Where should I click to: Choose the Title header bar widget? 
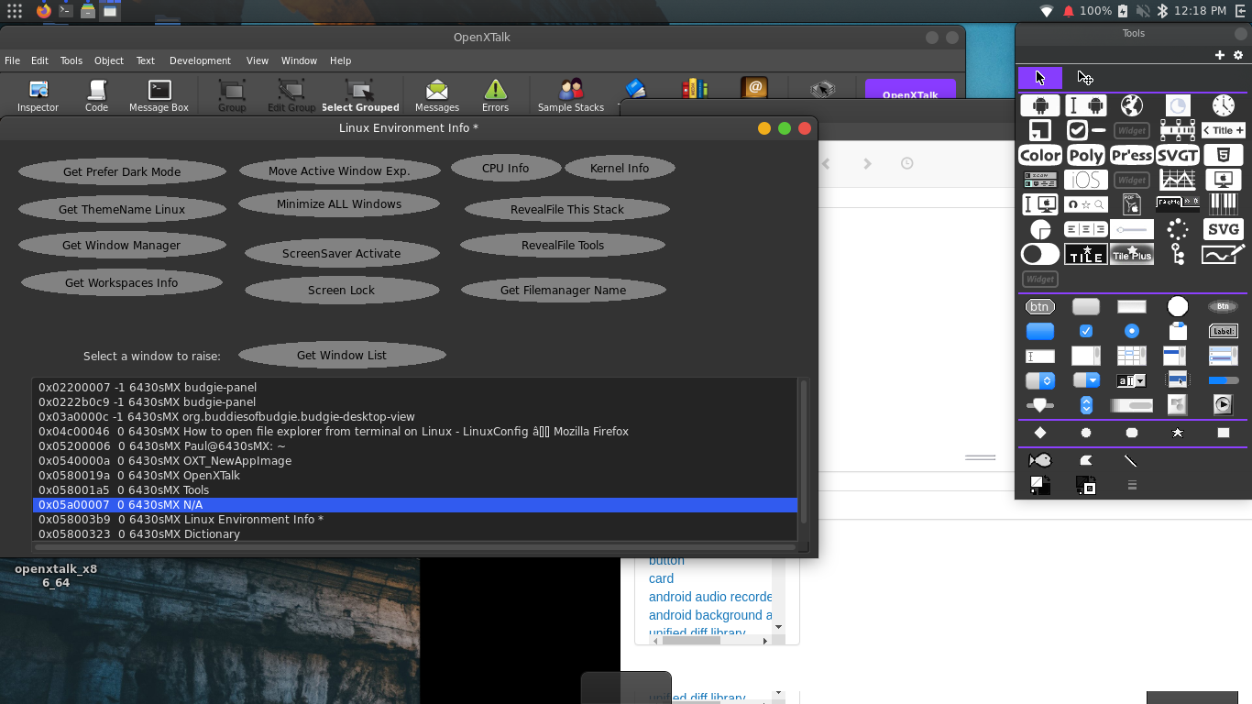(x=1223, y=130)
